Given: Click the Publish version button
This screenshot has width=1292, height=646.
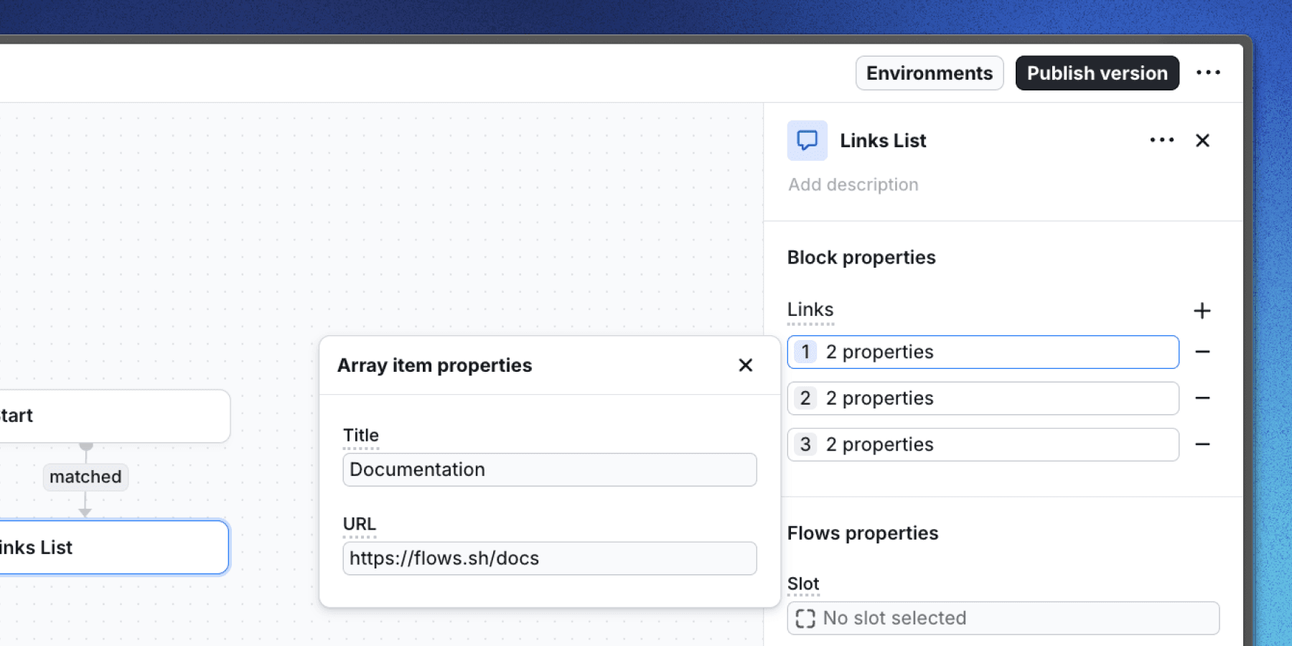Looking at the screenshot, I should click(1097, 72).
